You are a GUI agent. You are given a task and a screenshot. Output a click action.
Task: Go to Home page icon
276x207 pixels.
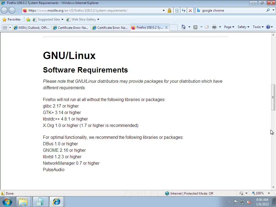point(183,27)
